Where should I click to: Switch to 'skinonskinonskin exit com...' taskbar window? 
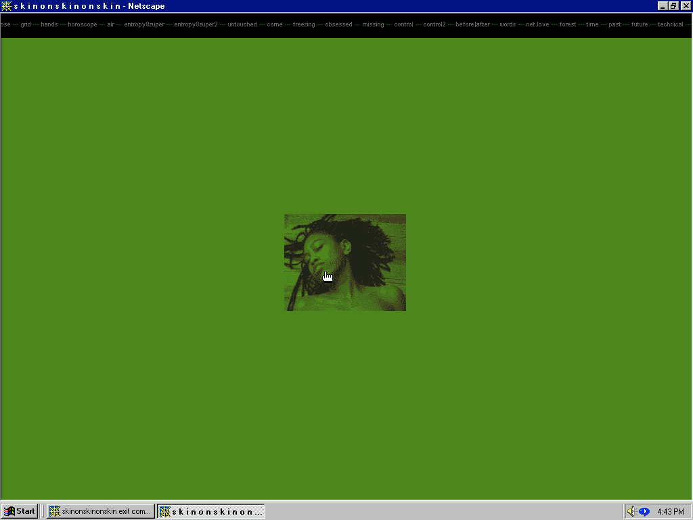pyautogui.click(x=100, y=511)
